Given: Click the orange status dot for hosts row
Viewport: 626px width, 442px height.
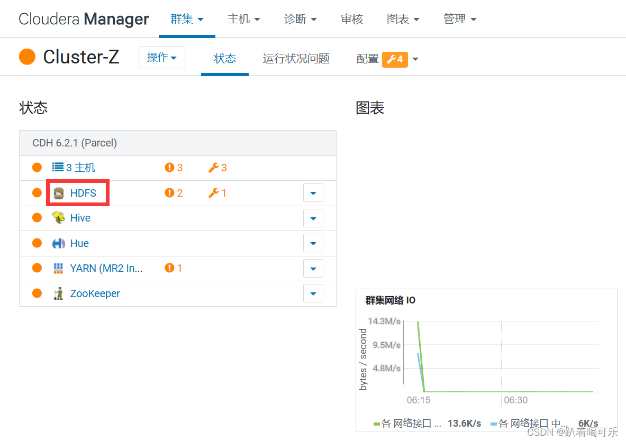Looking at the screenshot, I should [x=37, y=168].
